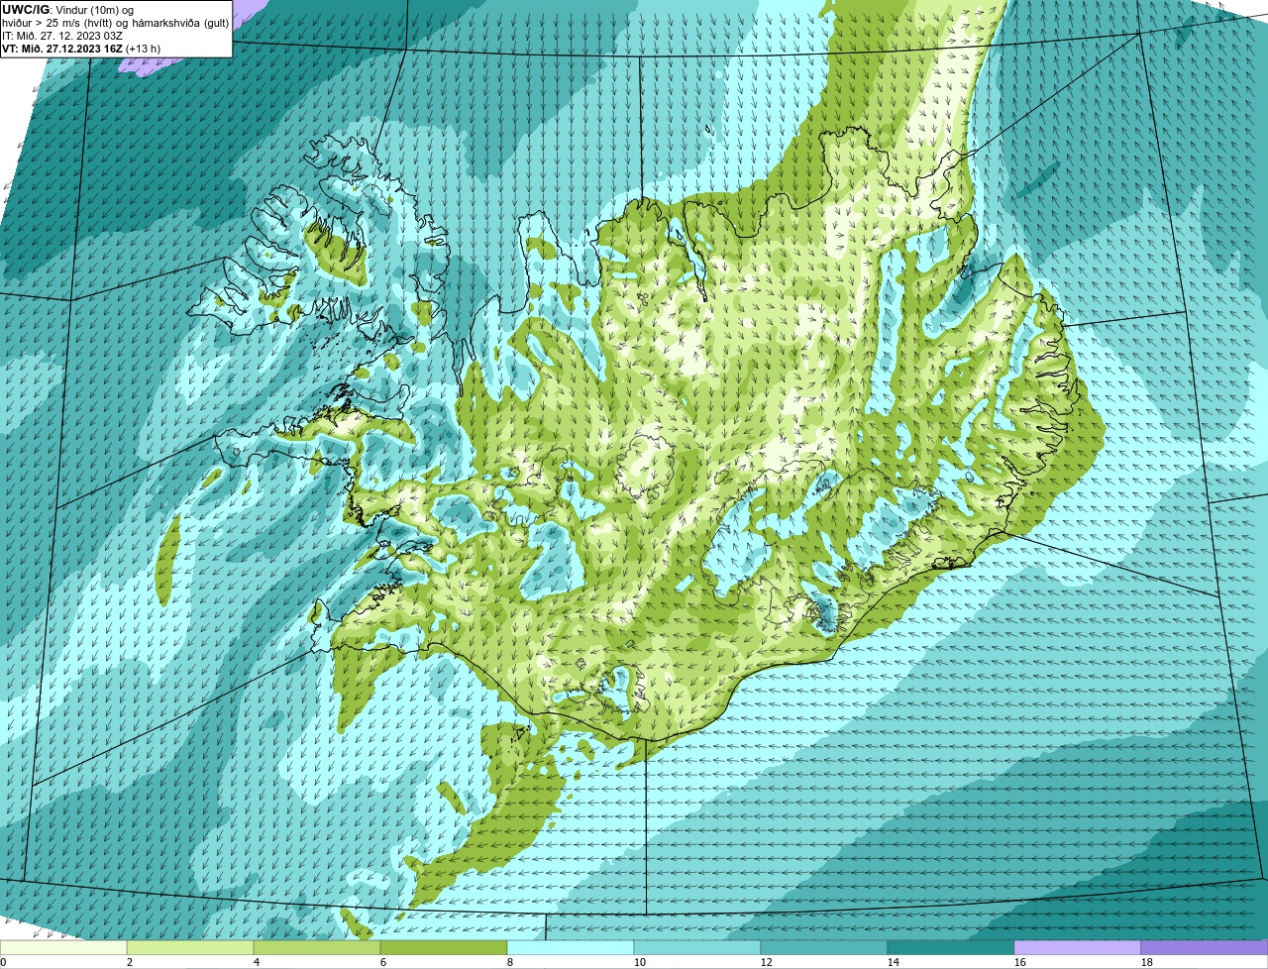Click the legend scale label "12"
The width and height of the screenshot is (1268, 969).
click(x=767, y=962)
